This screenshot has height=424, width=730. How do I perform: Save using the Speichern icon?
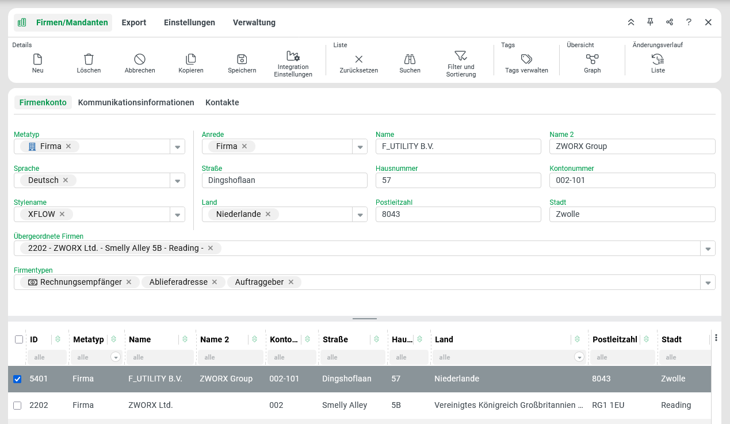242,59
